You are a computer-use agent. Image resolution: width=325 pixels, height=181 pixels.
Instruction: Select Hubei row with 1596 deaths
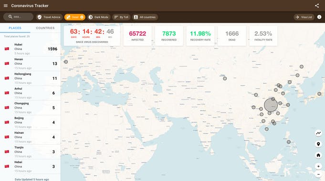30,49
